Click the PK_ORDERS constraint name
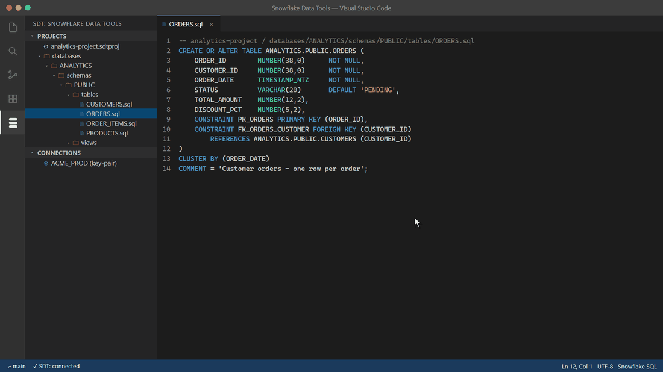 [x=256, y=120]
